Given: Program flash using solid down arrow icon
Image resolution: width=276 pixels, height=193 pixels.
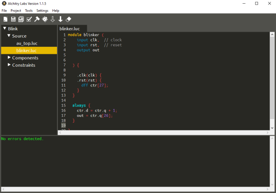Looking at the screenshot, I should (60, 19).
